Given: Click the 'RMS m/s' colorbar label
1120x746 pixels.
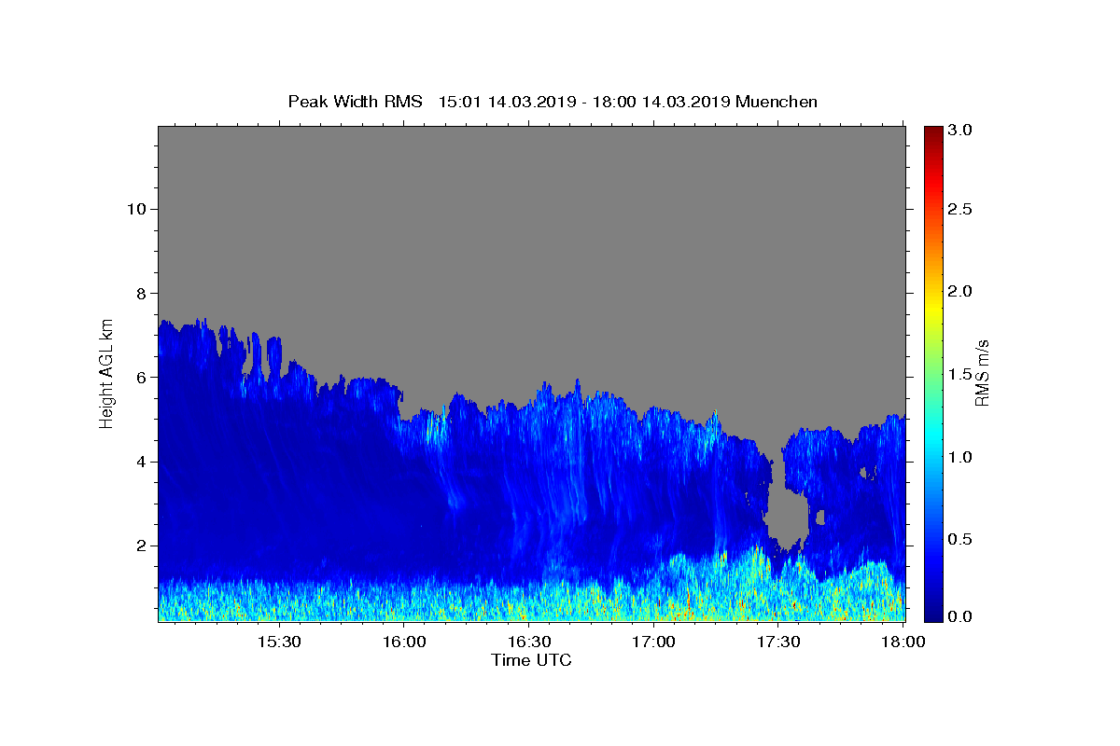Looking at the screenshot, I should click(x=982, y=372).
